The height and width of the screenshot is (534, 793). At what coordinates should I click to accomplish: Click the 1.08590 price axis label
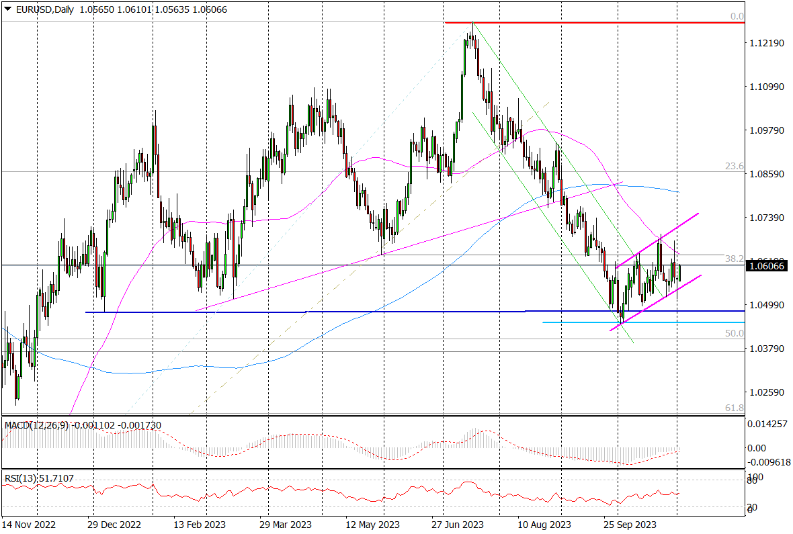(x=767, y=174)
